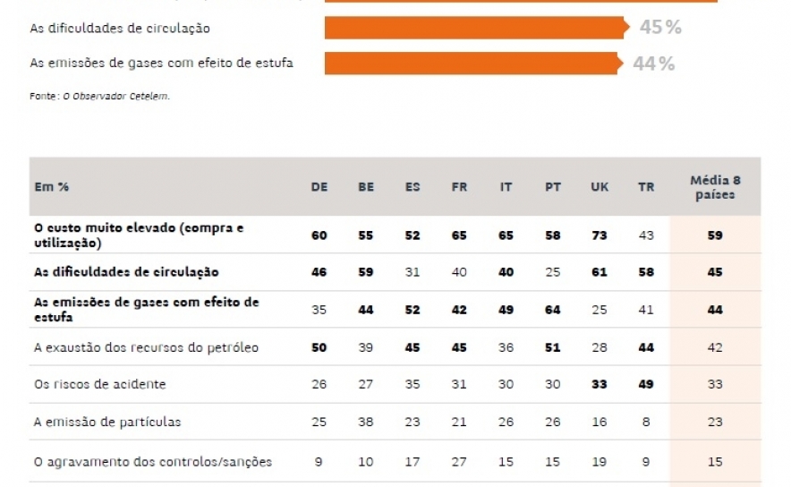Viewport: 791px width, 487px height.
Task: Click the 'A emissão de partículas' row label
Action: (x=107, y=422)
